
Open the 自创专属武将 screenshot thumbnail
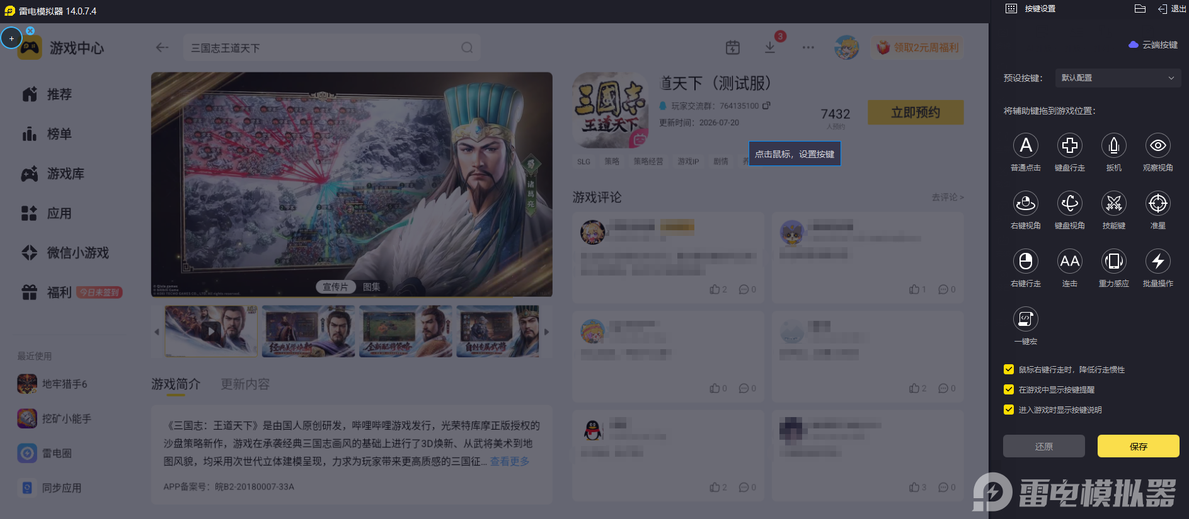point(498,332)
